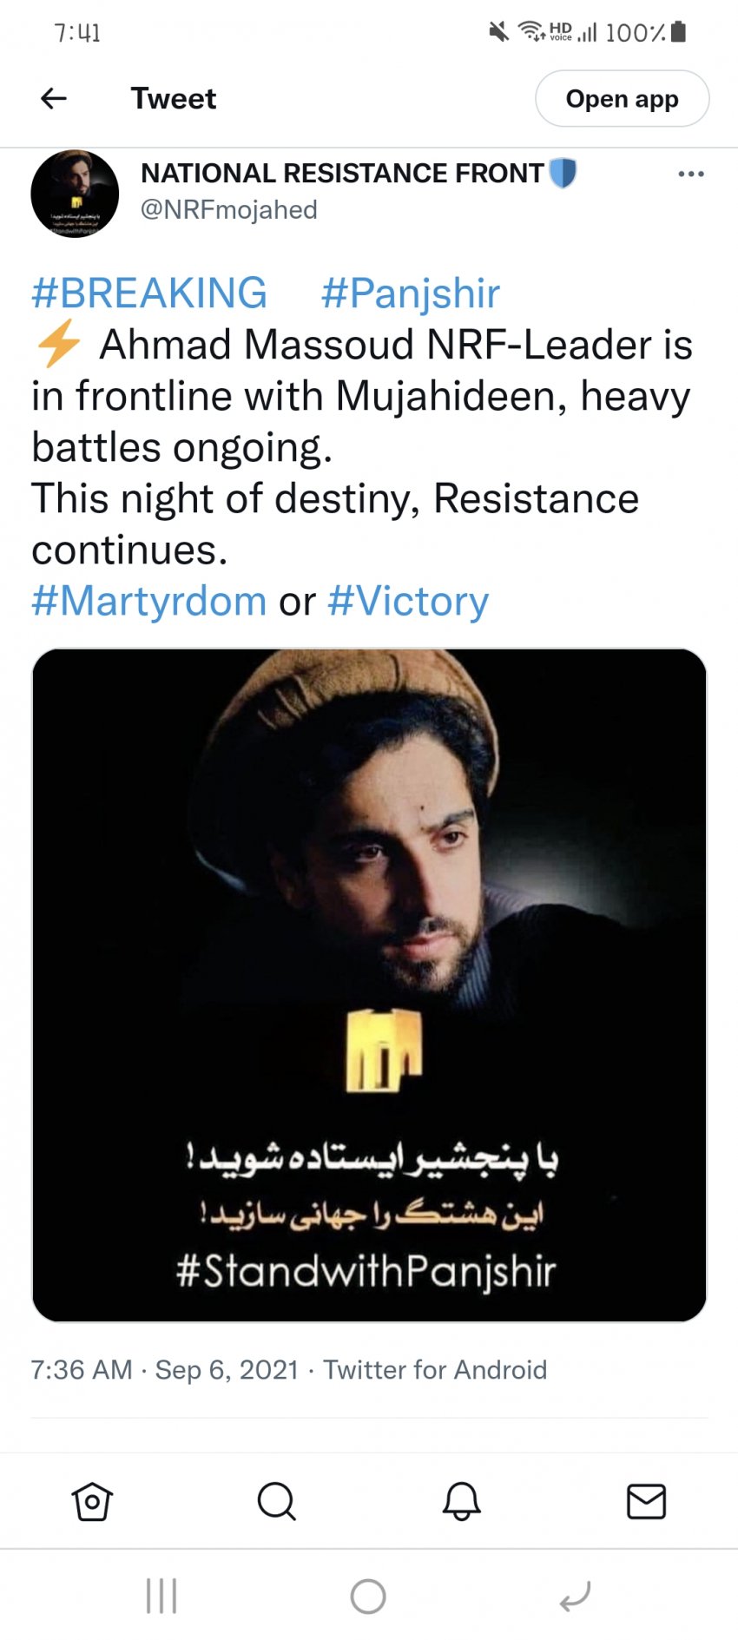Image resolution: width=738 pixels, height=1640 pixels.
Task: Tap the Android recent apps icon
Action: [x=161, y=1596]
